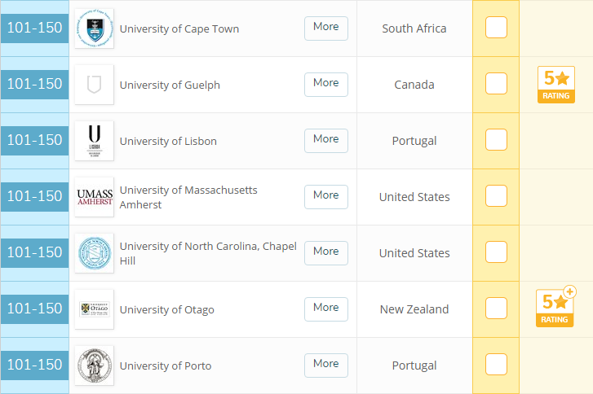Click the 5-star plus rating badge for Otago
The image size is (593, 394).
click(x=555, y=308)
